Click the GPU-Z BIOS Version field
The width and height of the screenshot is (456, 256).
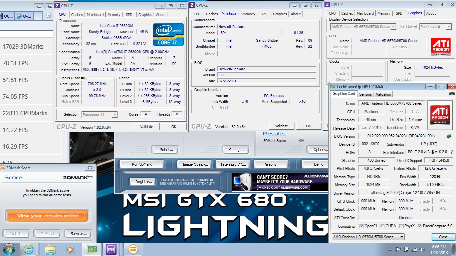coord(402,136)
